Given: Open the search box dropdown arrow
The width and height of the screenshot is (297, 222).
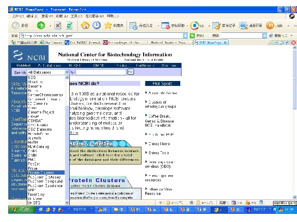Looking at the screenshot, I should coord(264,35).
